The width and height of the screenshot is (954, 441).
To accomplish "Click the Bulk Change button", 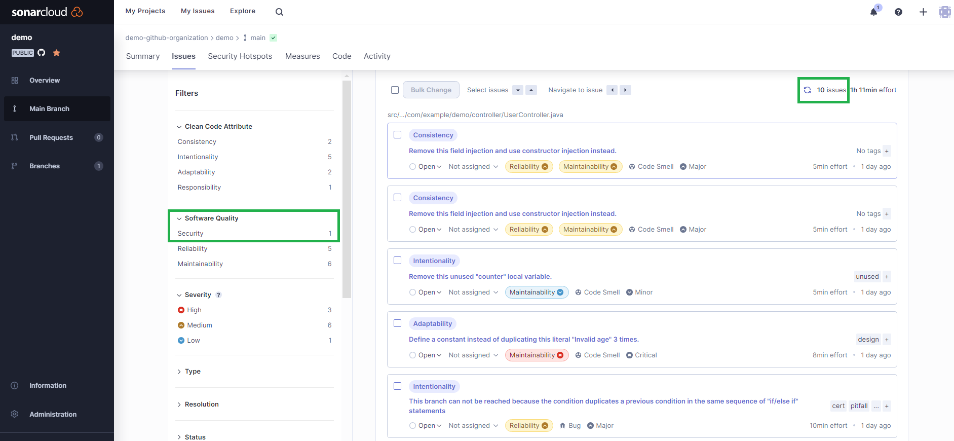I will click(x=431, y=90).
